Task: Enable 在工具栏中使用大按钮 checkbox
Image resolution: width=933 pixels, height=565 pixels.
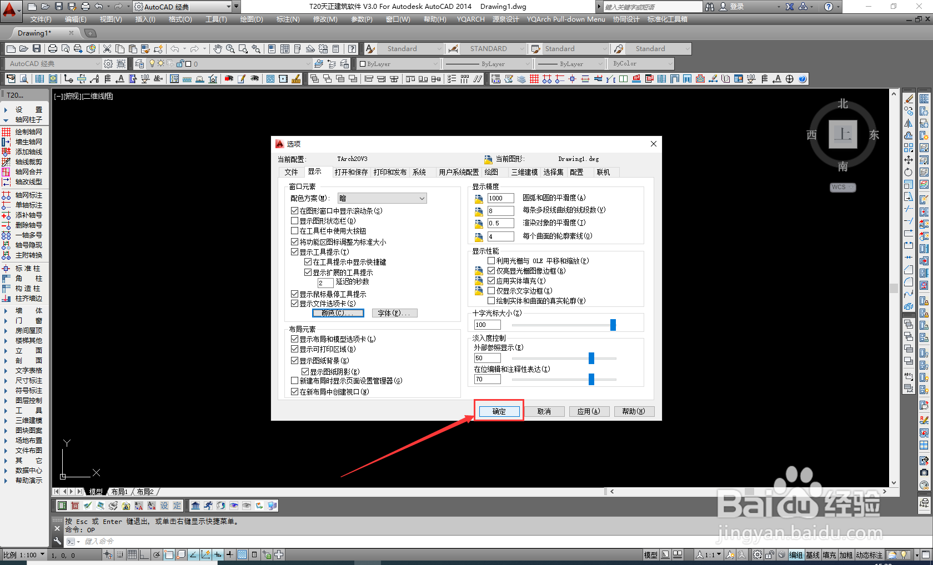Action: tap(295, 231)
